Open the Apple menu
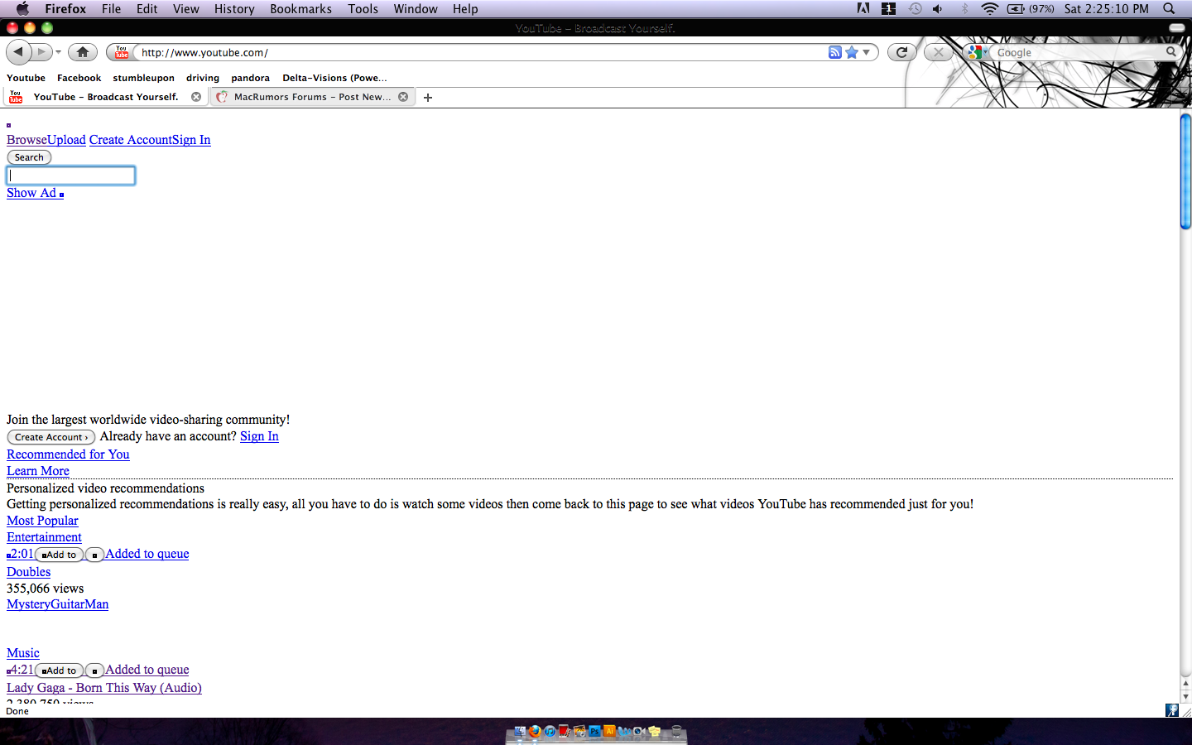1192x745 pixels. [22, 8]
